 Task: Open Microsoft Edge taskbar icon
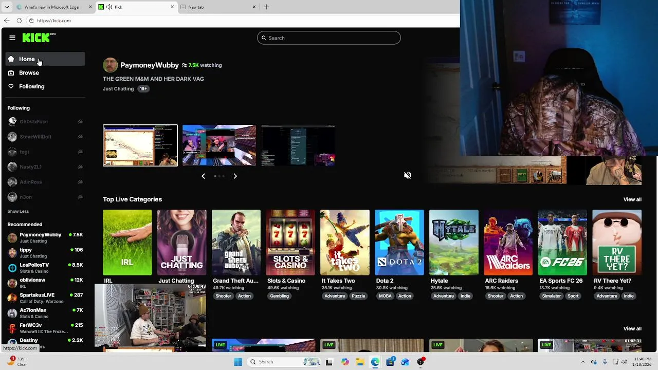(x=375, y=362)
